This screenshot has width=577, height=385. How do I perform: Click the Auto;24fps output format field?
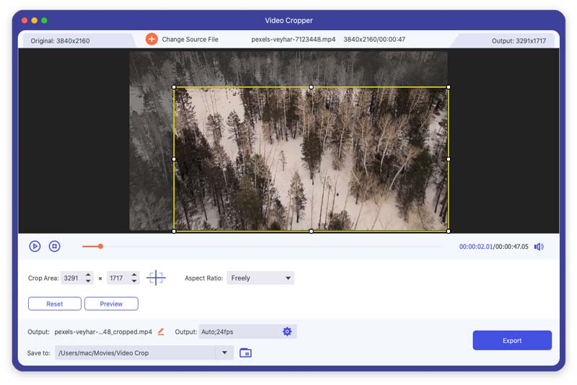[x=238, y=332]
